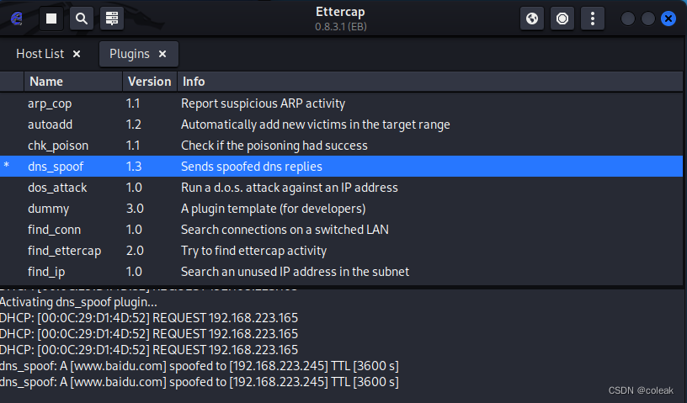The image size is (687, 403).
Task: Select the Plugins tab
Action: pyautogui.click(x=130, y=54)
